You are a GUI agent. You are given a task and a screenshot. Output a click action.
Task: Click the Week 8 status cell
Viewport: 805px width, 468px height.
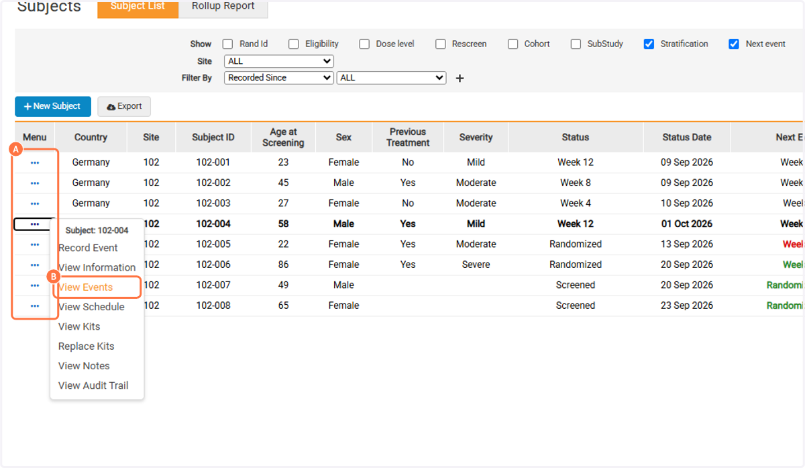pos(576,183)
